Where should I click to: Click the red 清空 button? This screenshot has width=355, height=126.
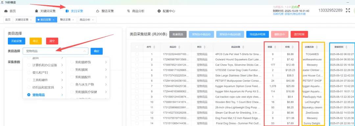(x=52, y=41)
